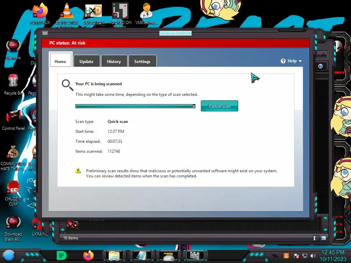Select the Windows Defender brick wall taskbar button

pos(196,255)
